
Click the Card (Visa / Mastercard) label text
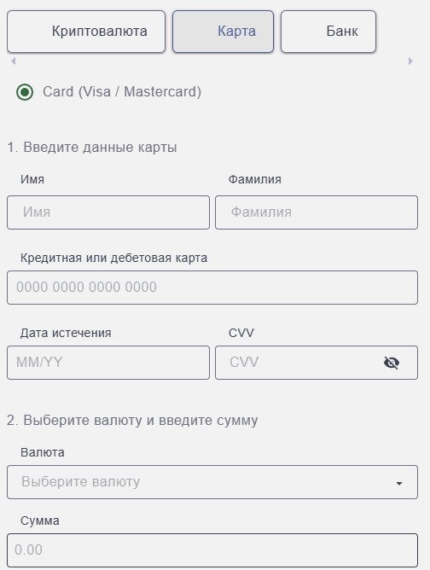pos(122,91)
